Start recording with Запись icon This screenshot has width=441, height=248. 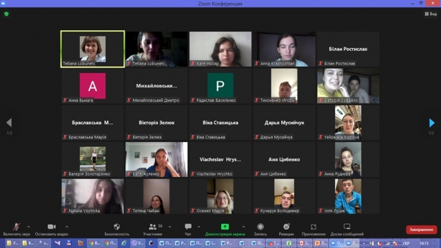(x=260, y=227)
